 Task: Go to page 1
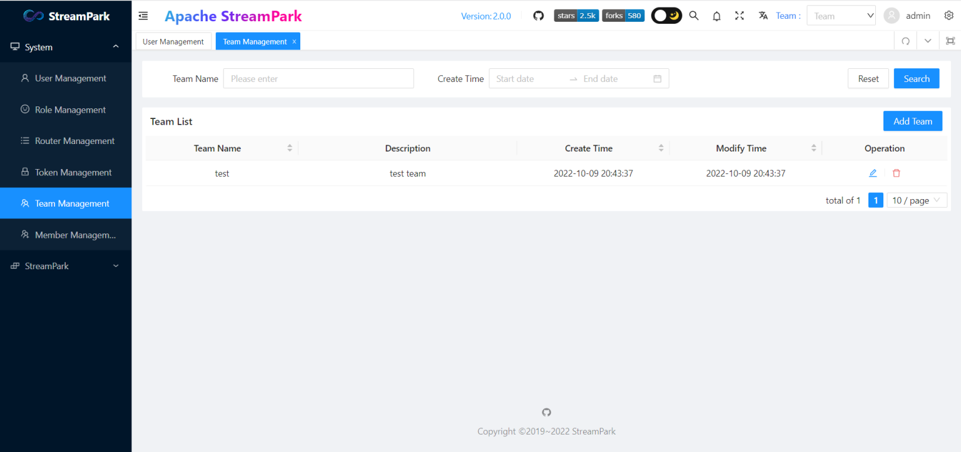pyautogui.click(x=876, y=200)
